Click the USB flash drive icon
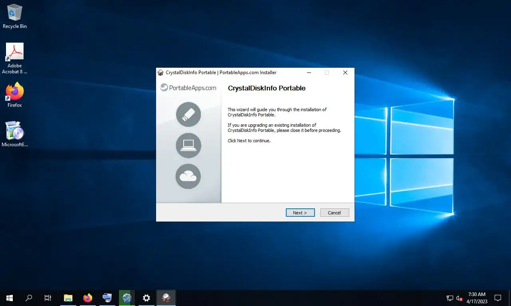 (x=188, y=114)
